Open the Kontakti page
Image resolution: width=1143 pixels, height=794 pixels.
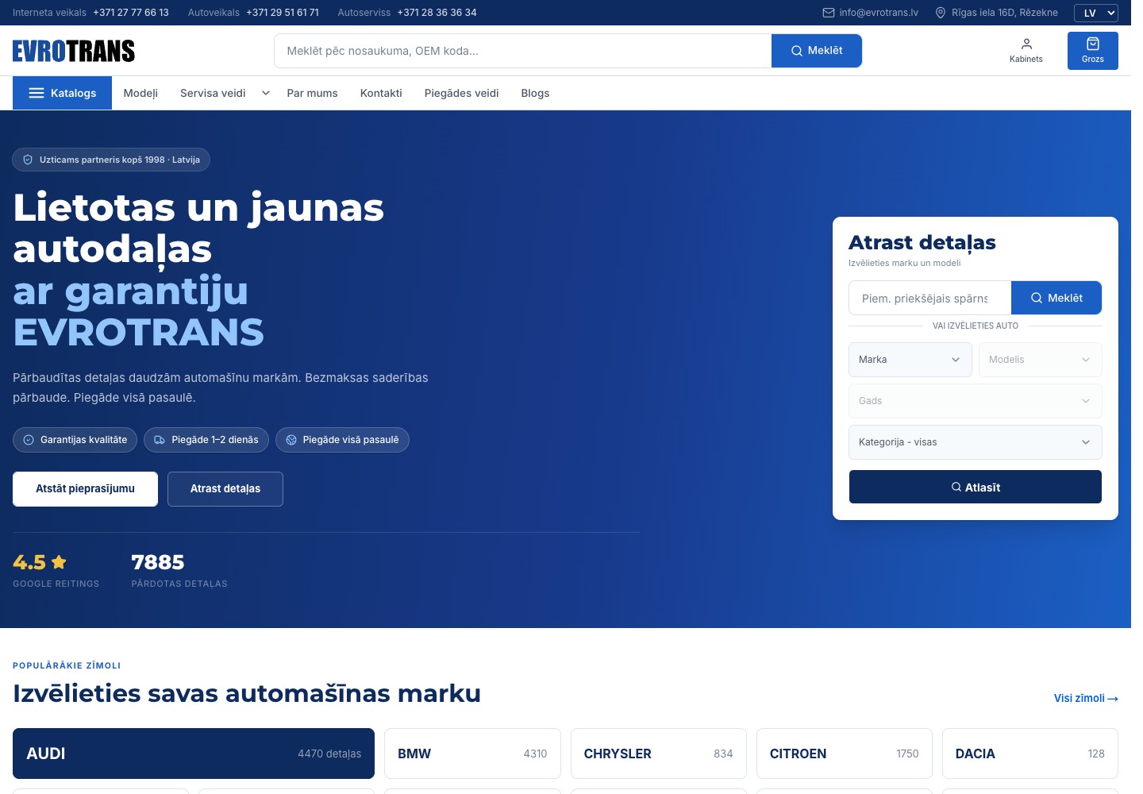click(381, 93)
